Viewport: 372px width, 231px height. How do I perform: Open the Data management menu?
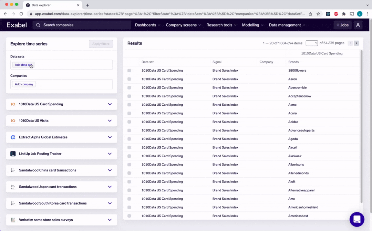[287, 25]
